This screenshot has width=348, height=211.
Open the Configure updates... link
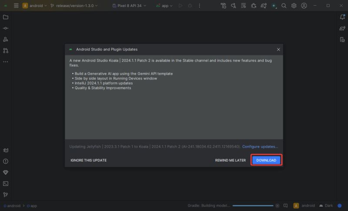[260, 147]
